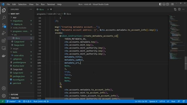Image resolution: width=187 pixels, height=105 pixels.
Task: Open the Search view icon
Action: (4, 18)
